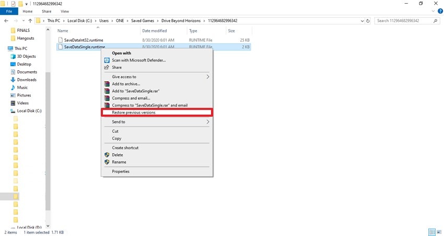Viewport: 444px width, 236px height.
Task: Click navigation pane scroll-down arrow
Action: [48, 226]
